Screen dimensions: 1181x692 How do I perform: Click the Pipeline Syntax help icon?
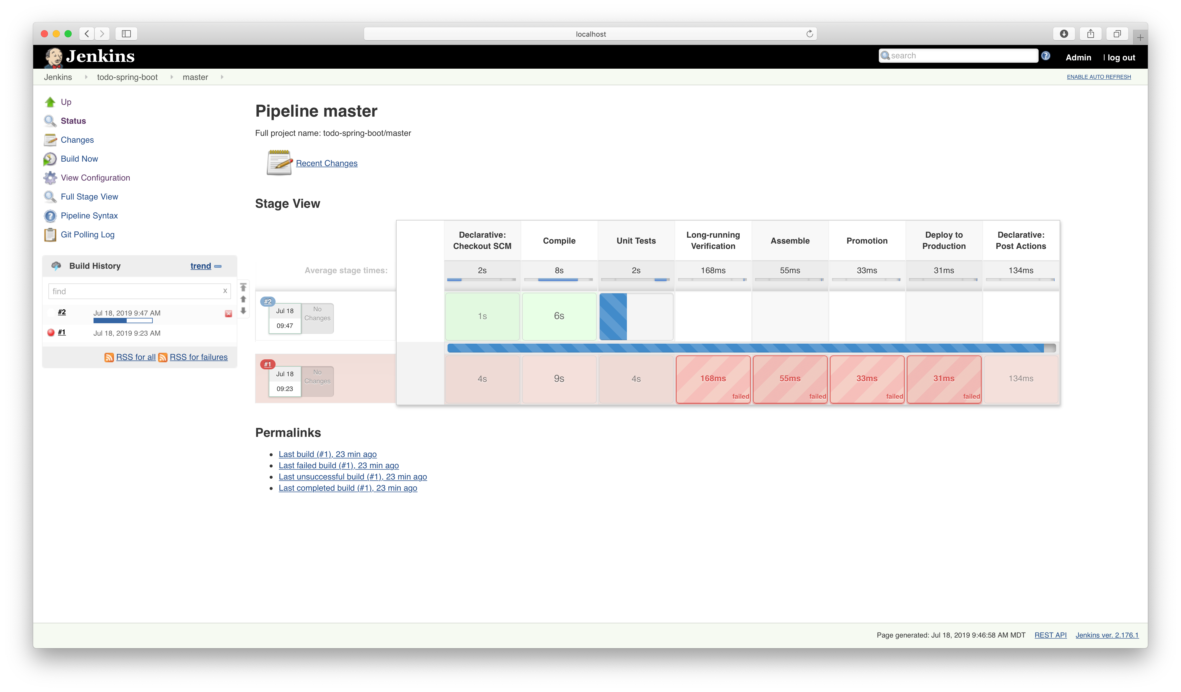50,216
